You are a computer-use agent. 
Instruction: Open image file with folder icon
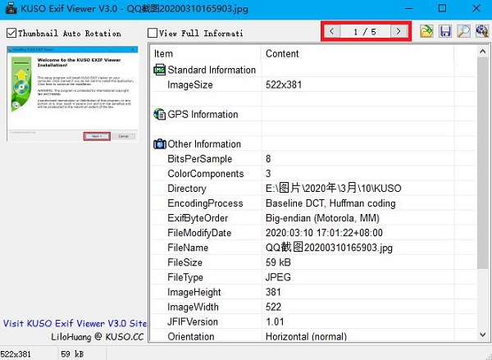click(426, 31)
